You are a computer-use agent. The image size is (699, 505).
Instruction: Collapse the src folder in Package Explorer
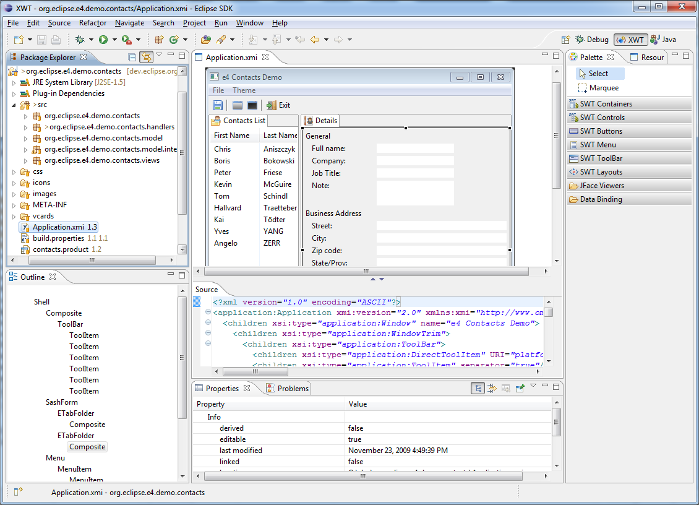coord(14,105)
